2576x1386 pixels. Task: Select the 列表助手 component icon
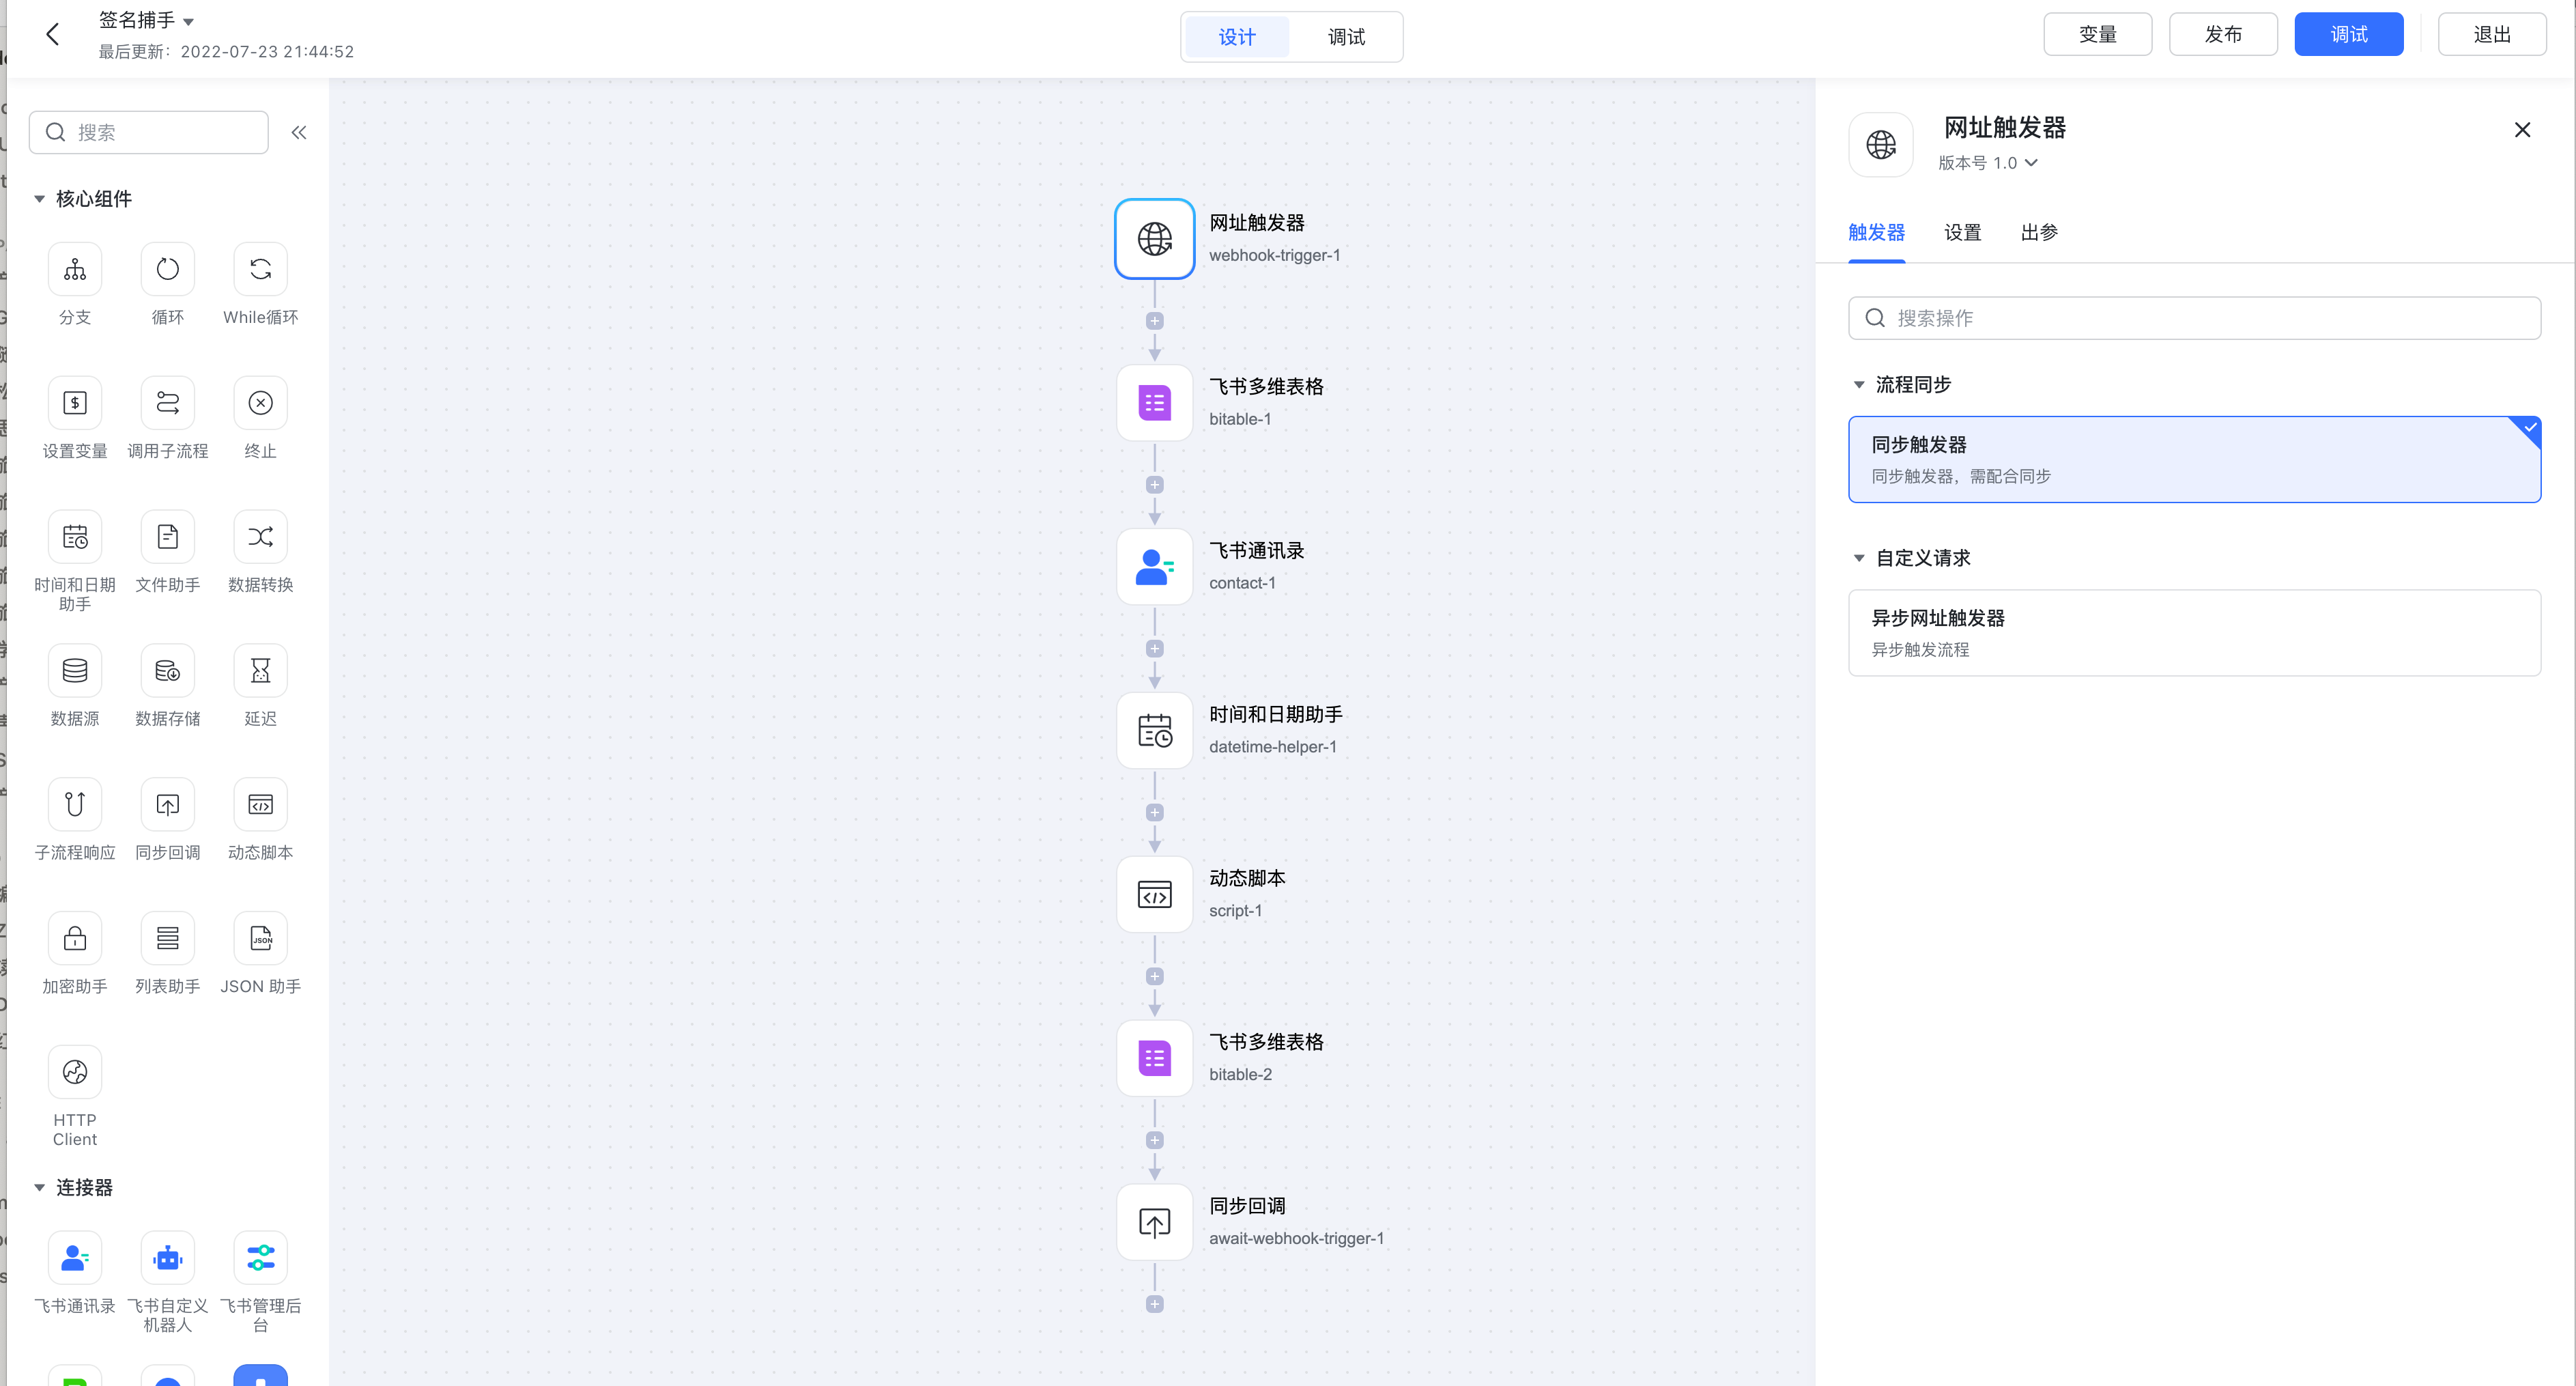[168, 939]
